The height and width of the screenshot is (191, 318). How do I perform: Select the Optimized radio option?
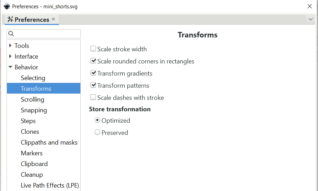97,120
